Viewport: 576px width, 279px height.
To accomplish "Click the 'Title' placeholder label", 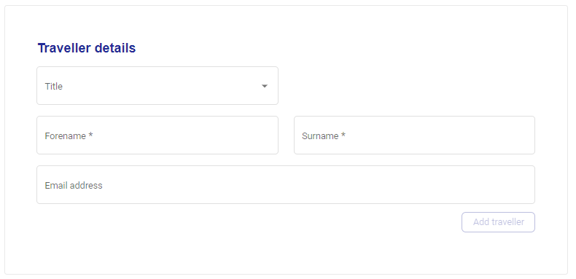I will coord(54,86).
